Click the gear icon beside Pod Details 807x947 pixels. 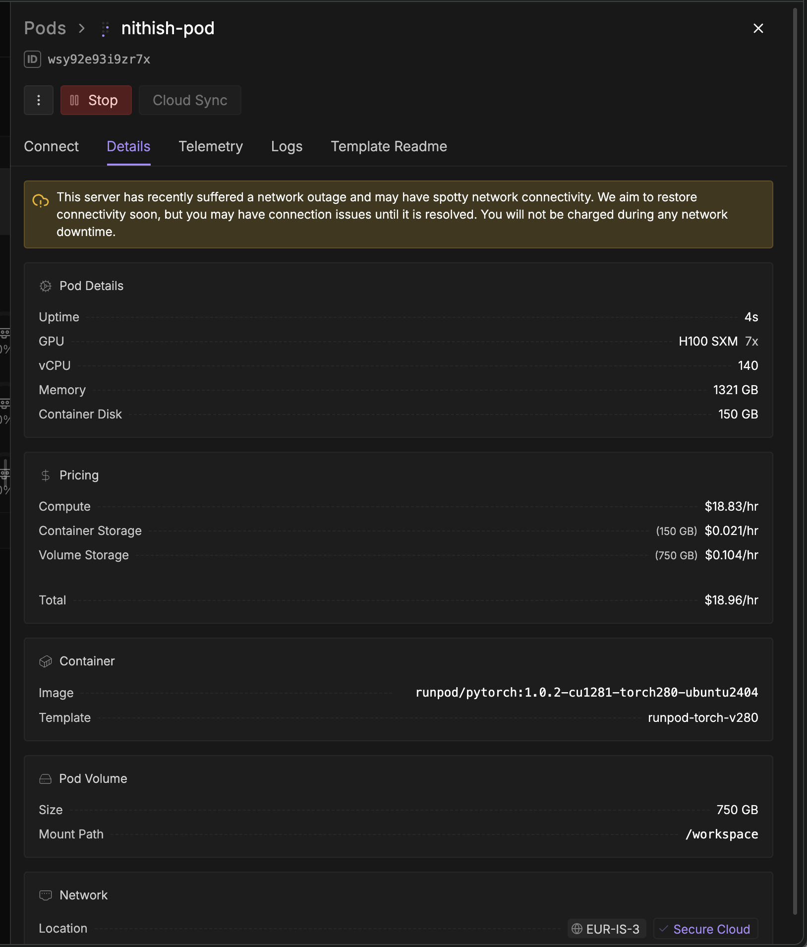tap(45, 286)
